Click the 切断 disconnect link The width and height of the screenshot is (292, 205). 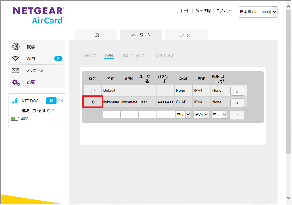tap(51, 111)
